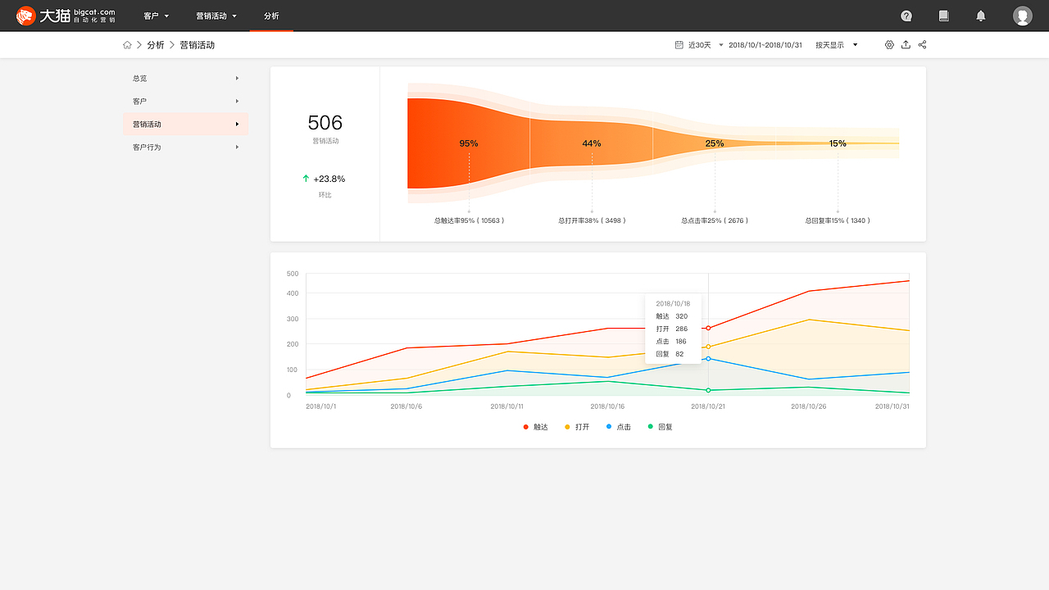Open the book documentation icon
The width and height of the screenshot is (1049, 590).
(943, 16)
